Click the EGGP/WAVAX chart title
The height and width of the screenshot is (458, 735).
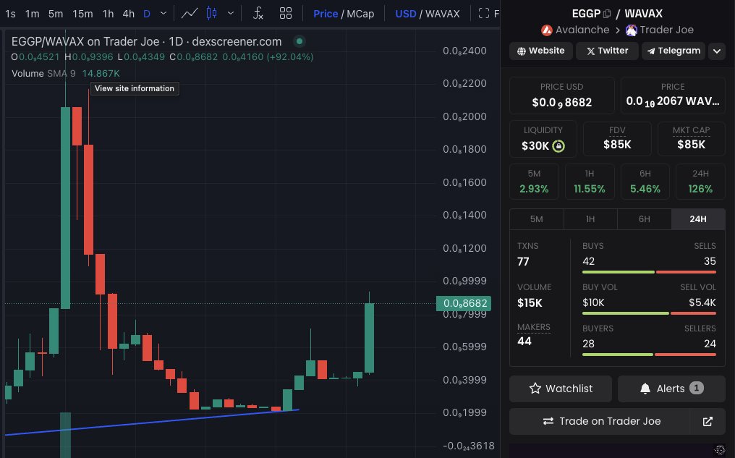tap(146, 41)
